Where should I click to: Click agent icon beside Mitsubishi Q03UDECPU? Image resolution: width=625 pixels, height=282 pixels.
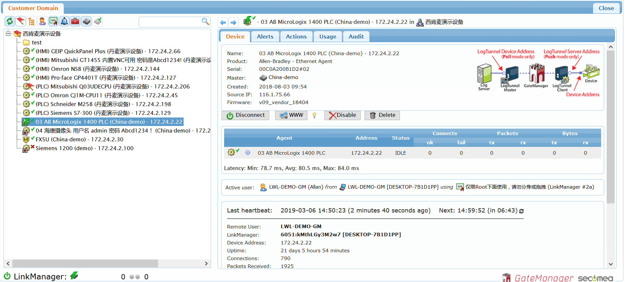pos(28,86)
